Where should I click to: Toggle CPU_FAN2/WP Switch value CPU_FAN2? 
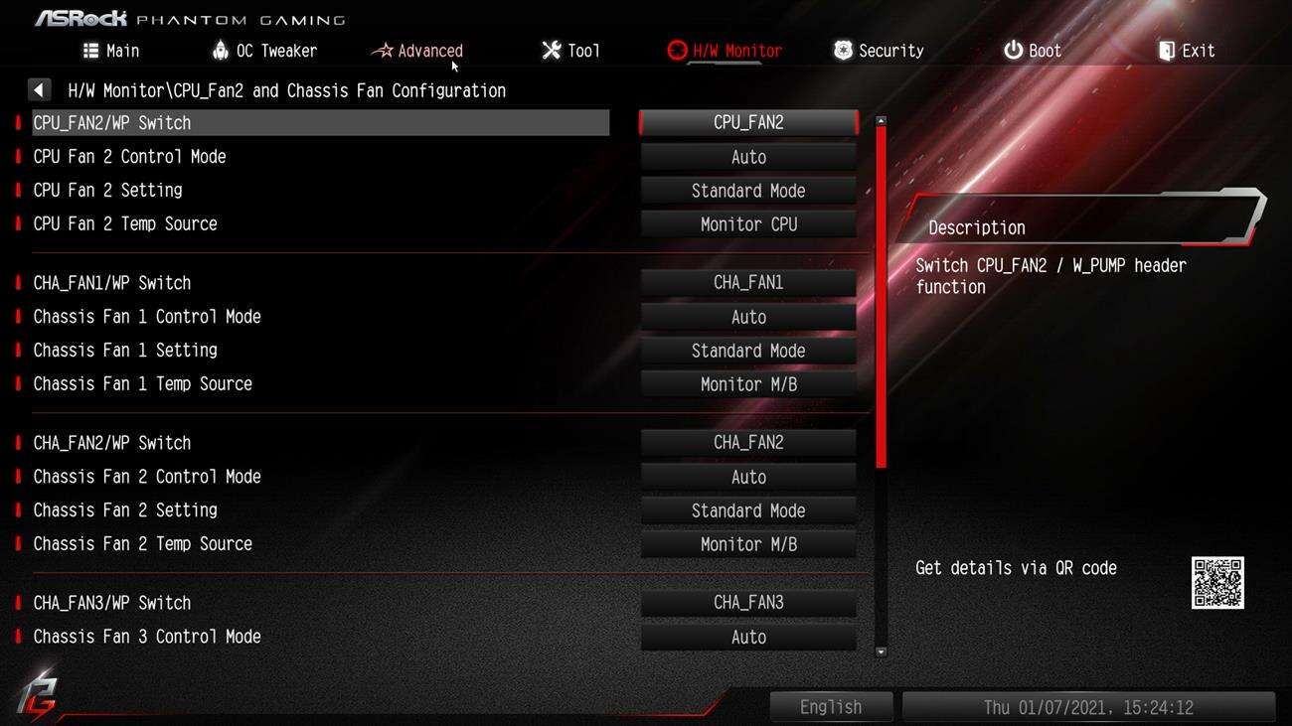tap(748, 123)
